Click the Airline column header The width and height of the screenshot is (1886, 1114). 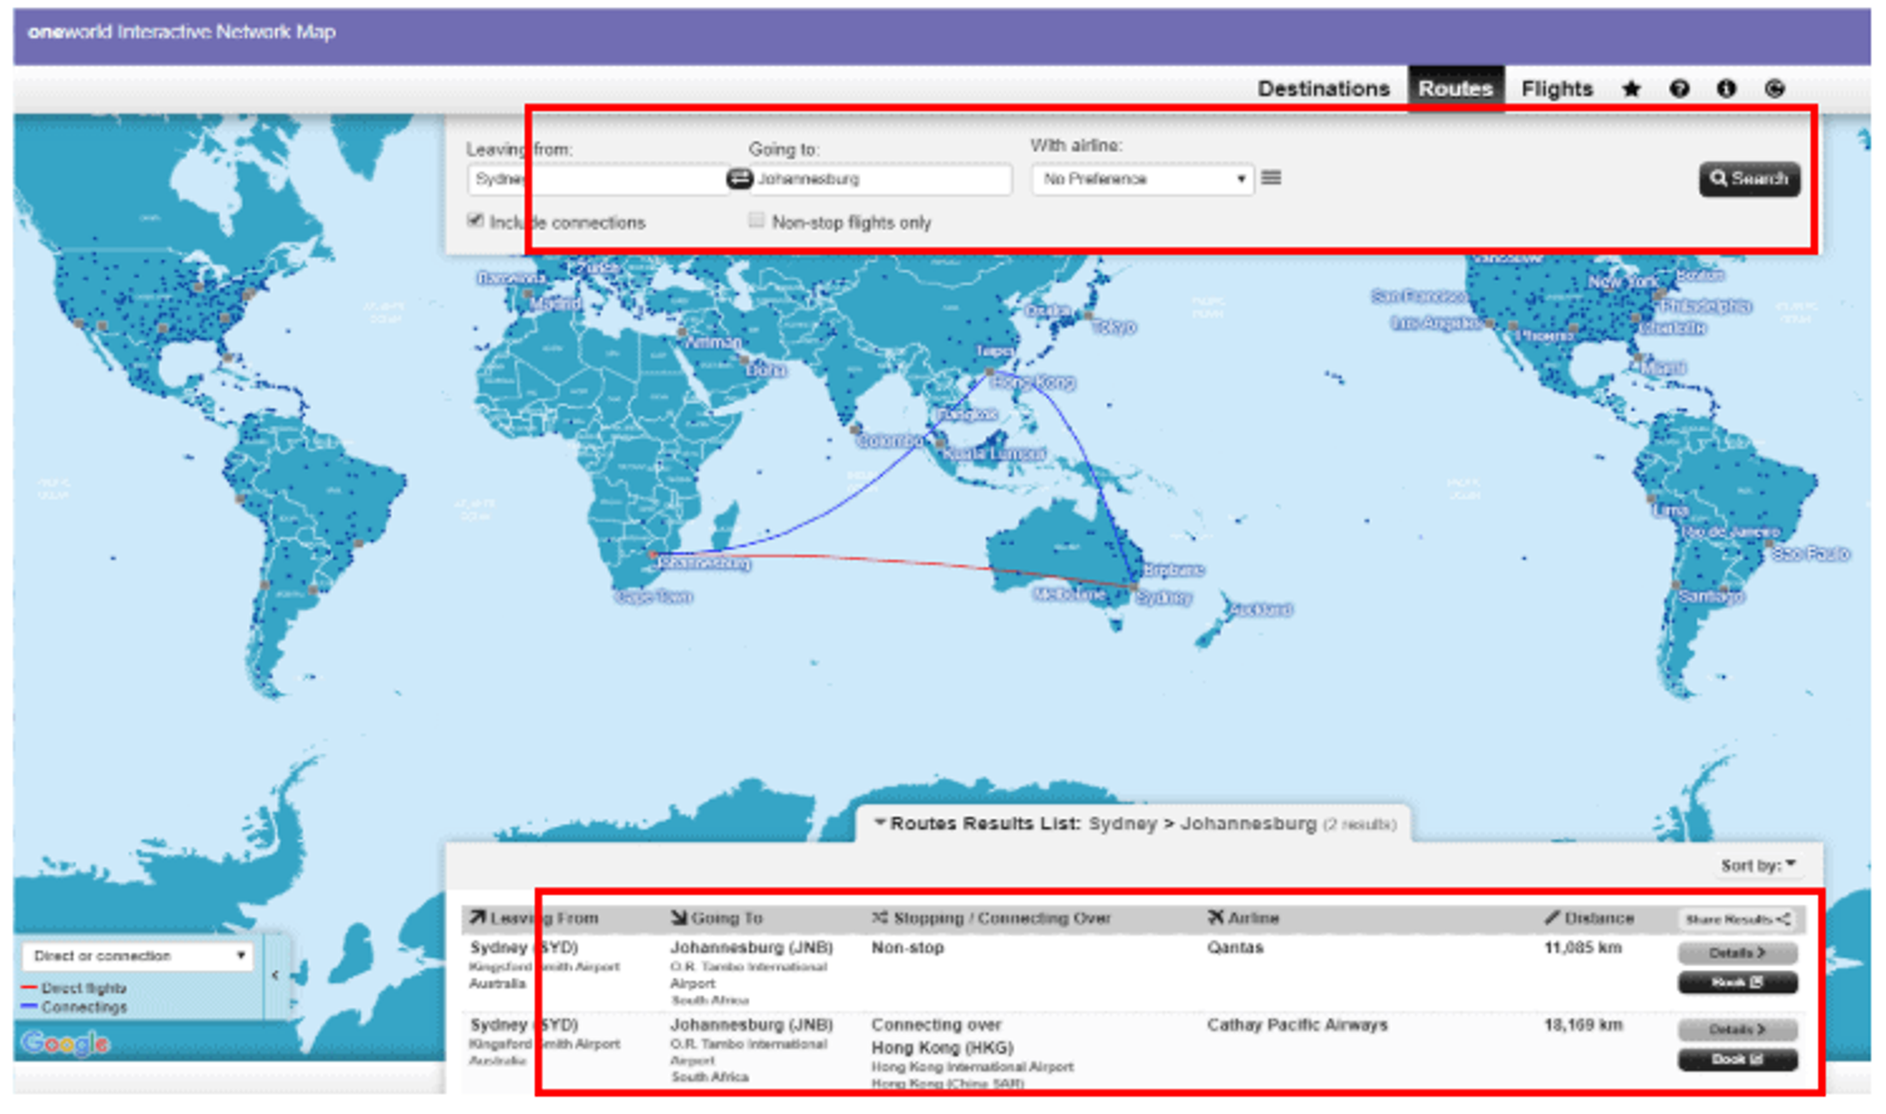click(x=1243, y=918)
